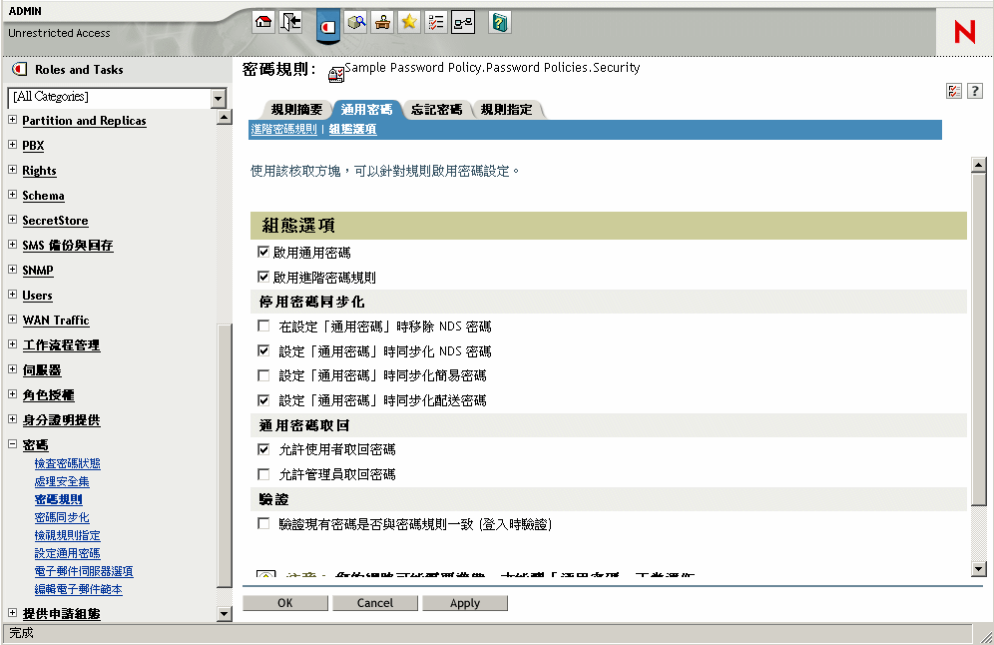Image resolution: width=994 pixels, height=645 pixels.
Task: Click sidebar scrollbar down arrow
Action: [225, 613]
